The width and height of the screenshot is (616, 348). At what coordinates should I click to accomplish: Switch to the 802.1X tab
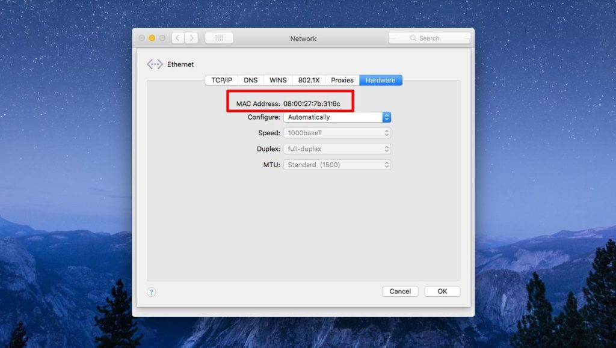pyautogui.click(x=309, y=79)
